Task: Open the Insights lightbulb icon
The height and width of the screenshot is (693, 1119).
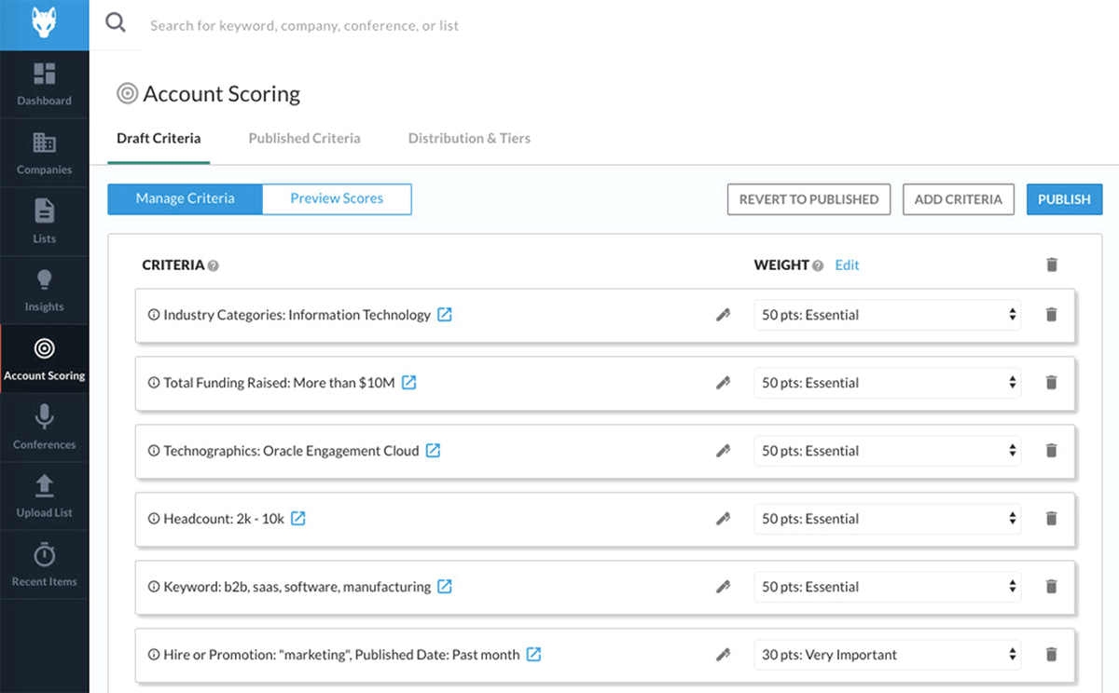Action: point(44,280)
